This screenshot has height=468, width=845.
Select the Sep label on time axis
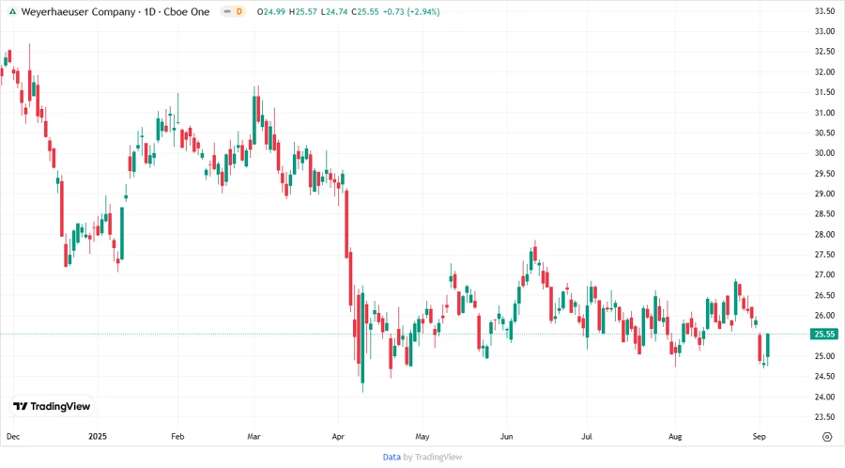[759, 436]
